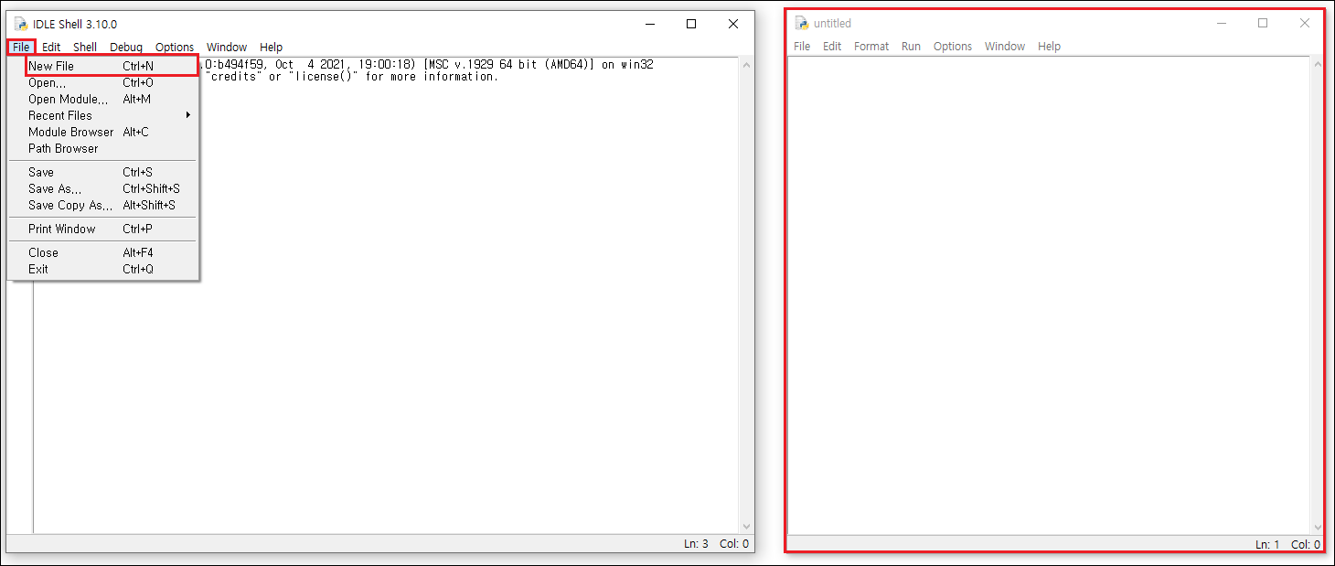Open the File menu in IDLE Shell
The image size is (1335, 566).
(21, 47)
